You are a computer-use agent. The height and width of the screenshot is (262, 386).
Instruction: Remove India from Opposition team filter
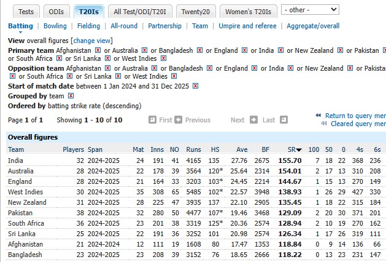[x=291, y=68]
